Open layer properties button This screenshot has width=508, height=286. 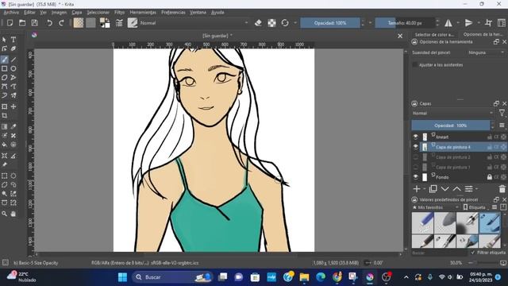coord(469,189)
